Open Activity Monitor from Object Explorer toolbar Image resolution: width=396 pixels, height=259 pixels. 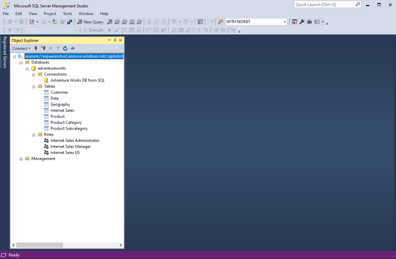[72, 48]
